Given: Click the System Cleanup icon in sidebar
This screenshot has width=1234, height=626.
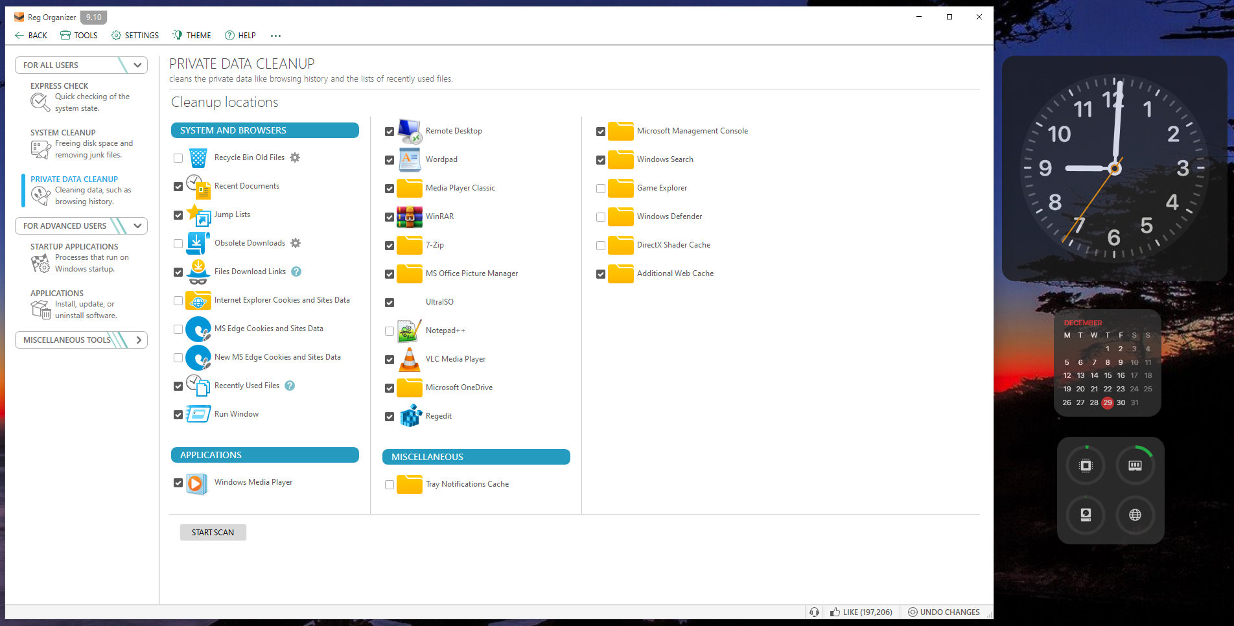Looking at the screenshot, I should 40,150.
